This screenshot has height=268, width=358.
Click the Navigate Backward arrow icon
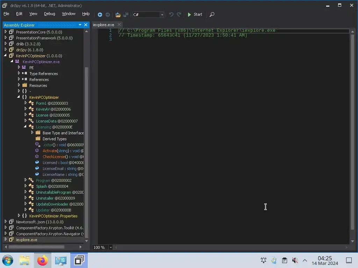[x=100, y=15]
